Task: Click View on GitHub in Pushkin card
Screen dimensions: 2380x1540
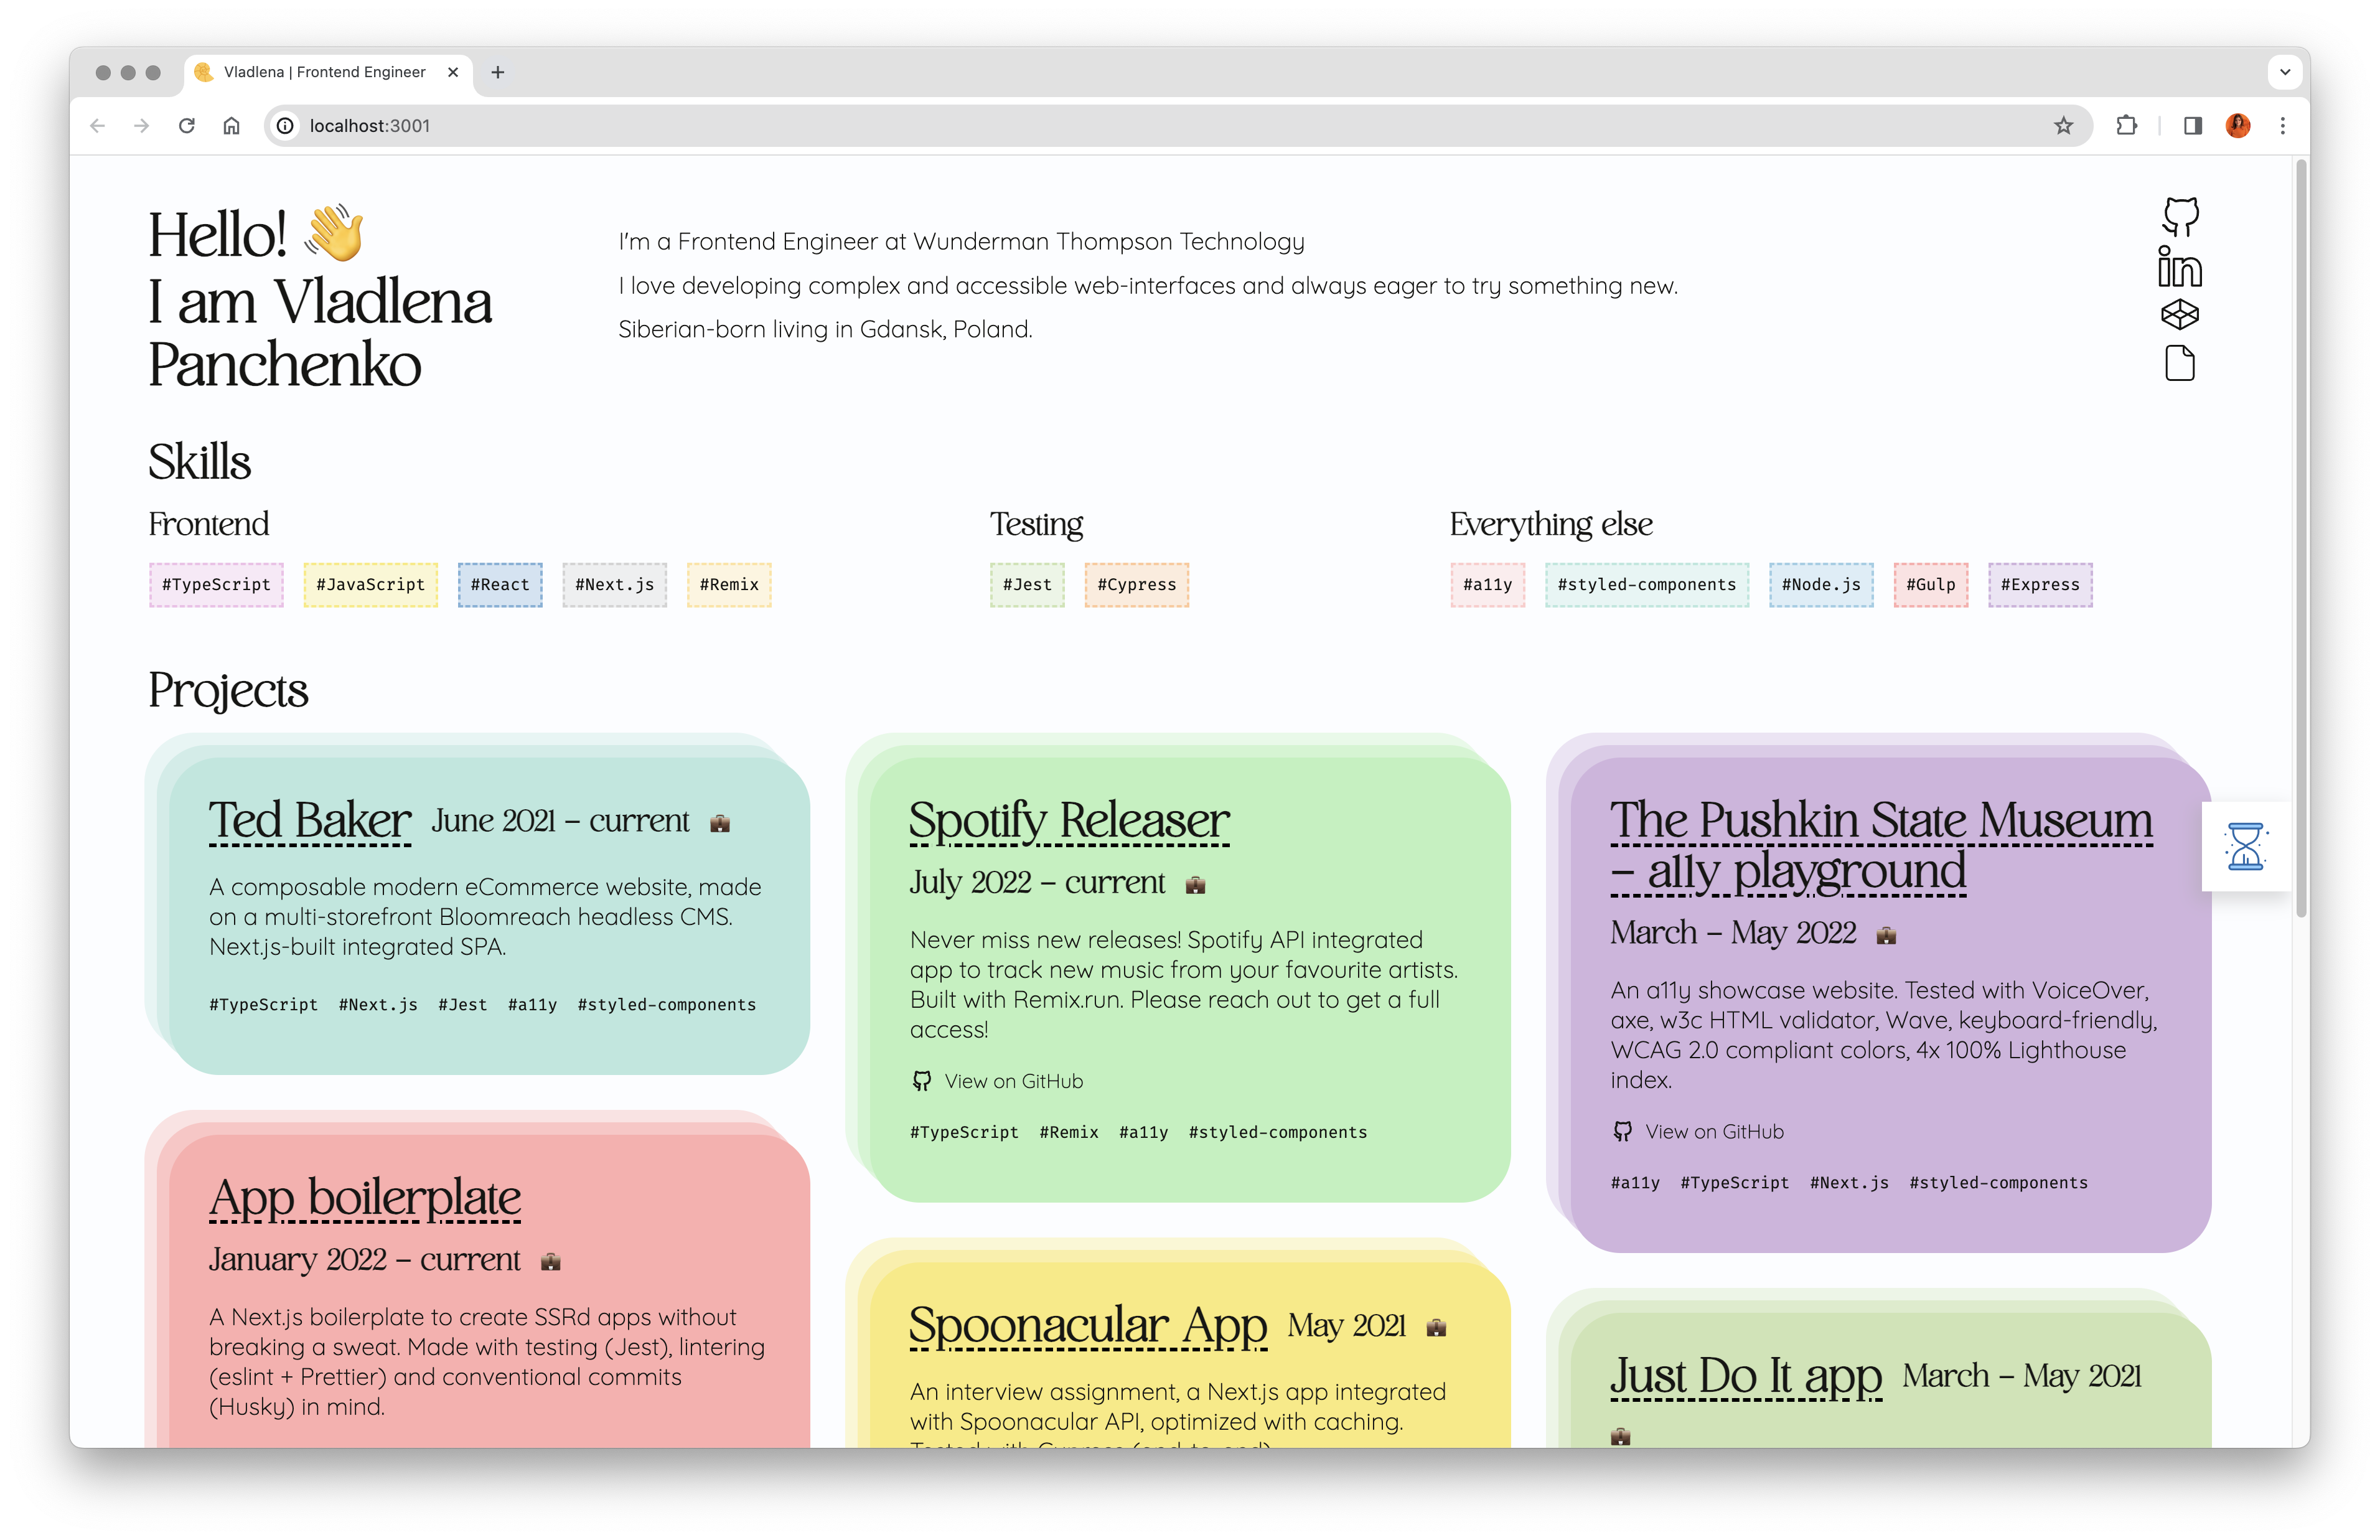Action: click(1713, 1132)
